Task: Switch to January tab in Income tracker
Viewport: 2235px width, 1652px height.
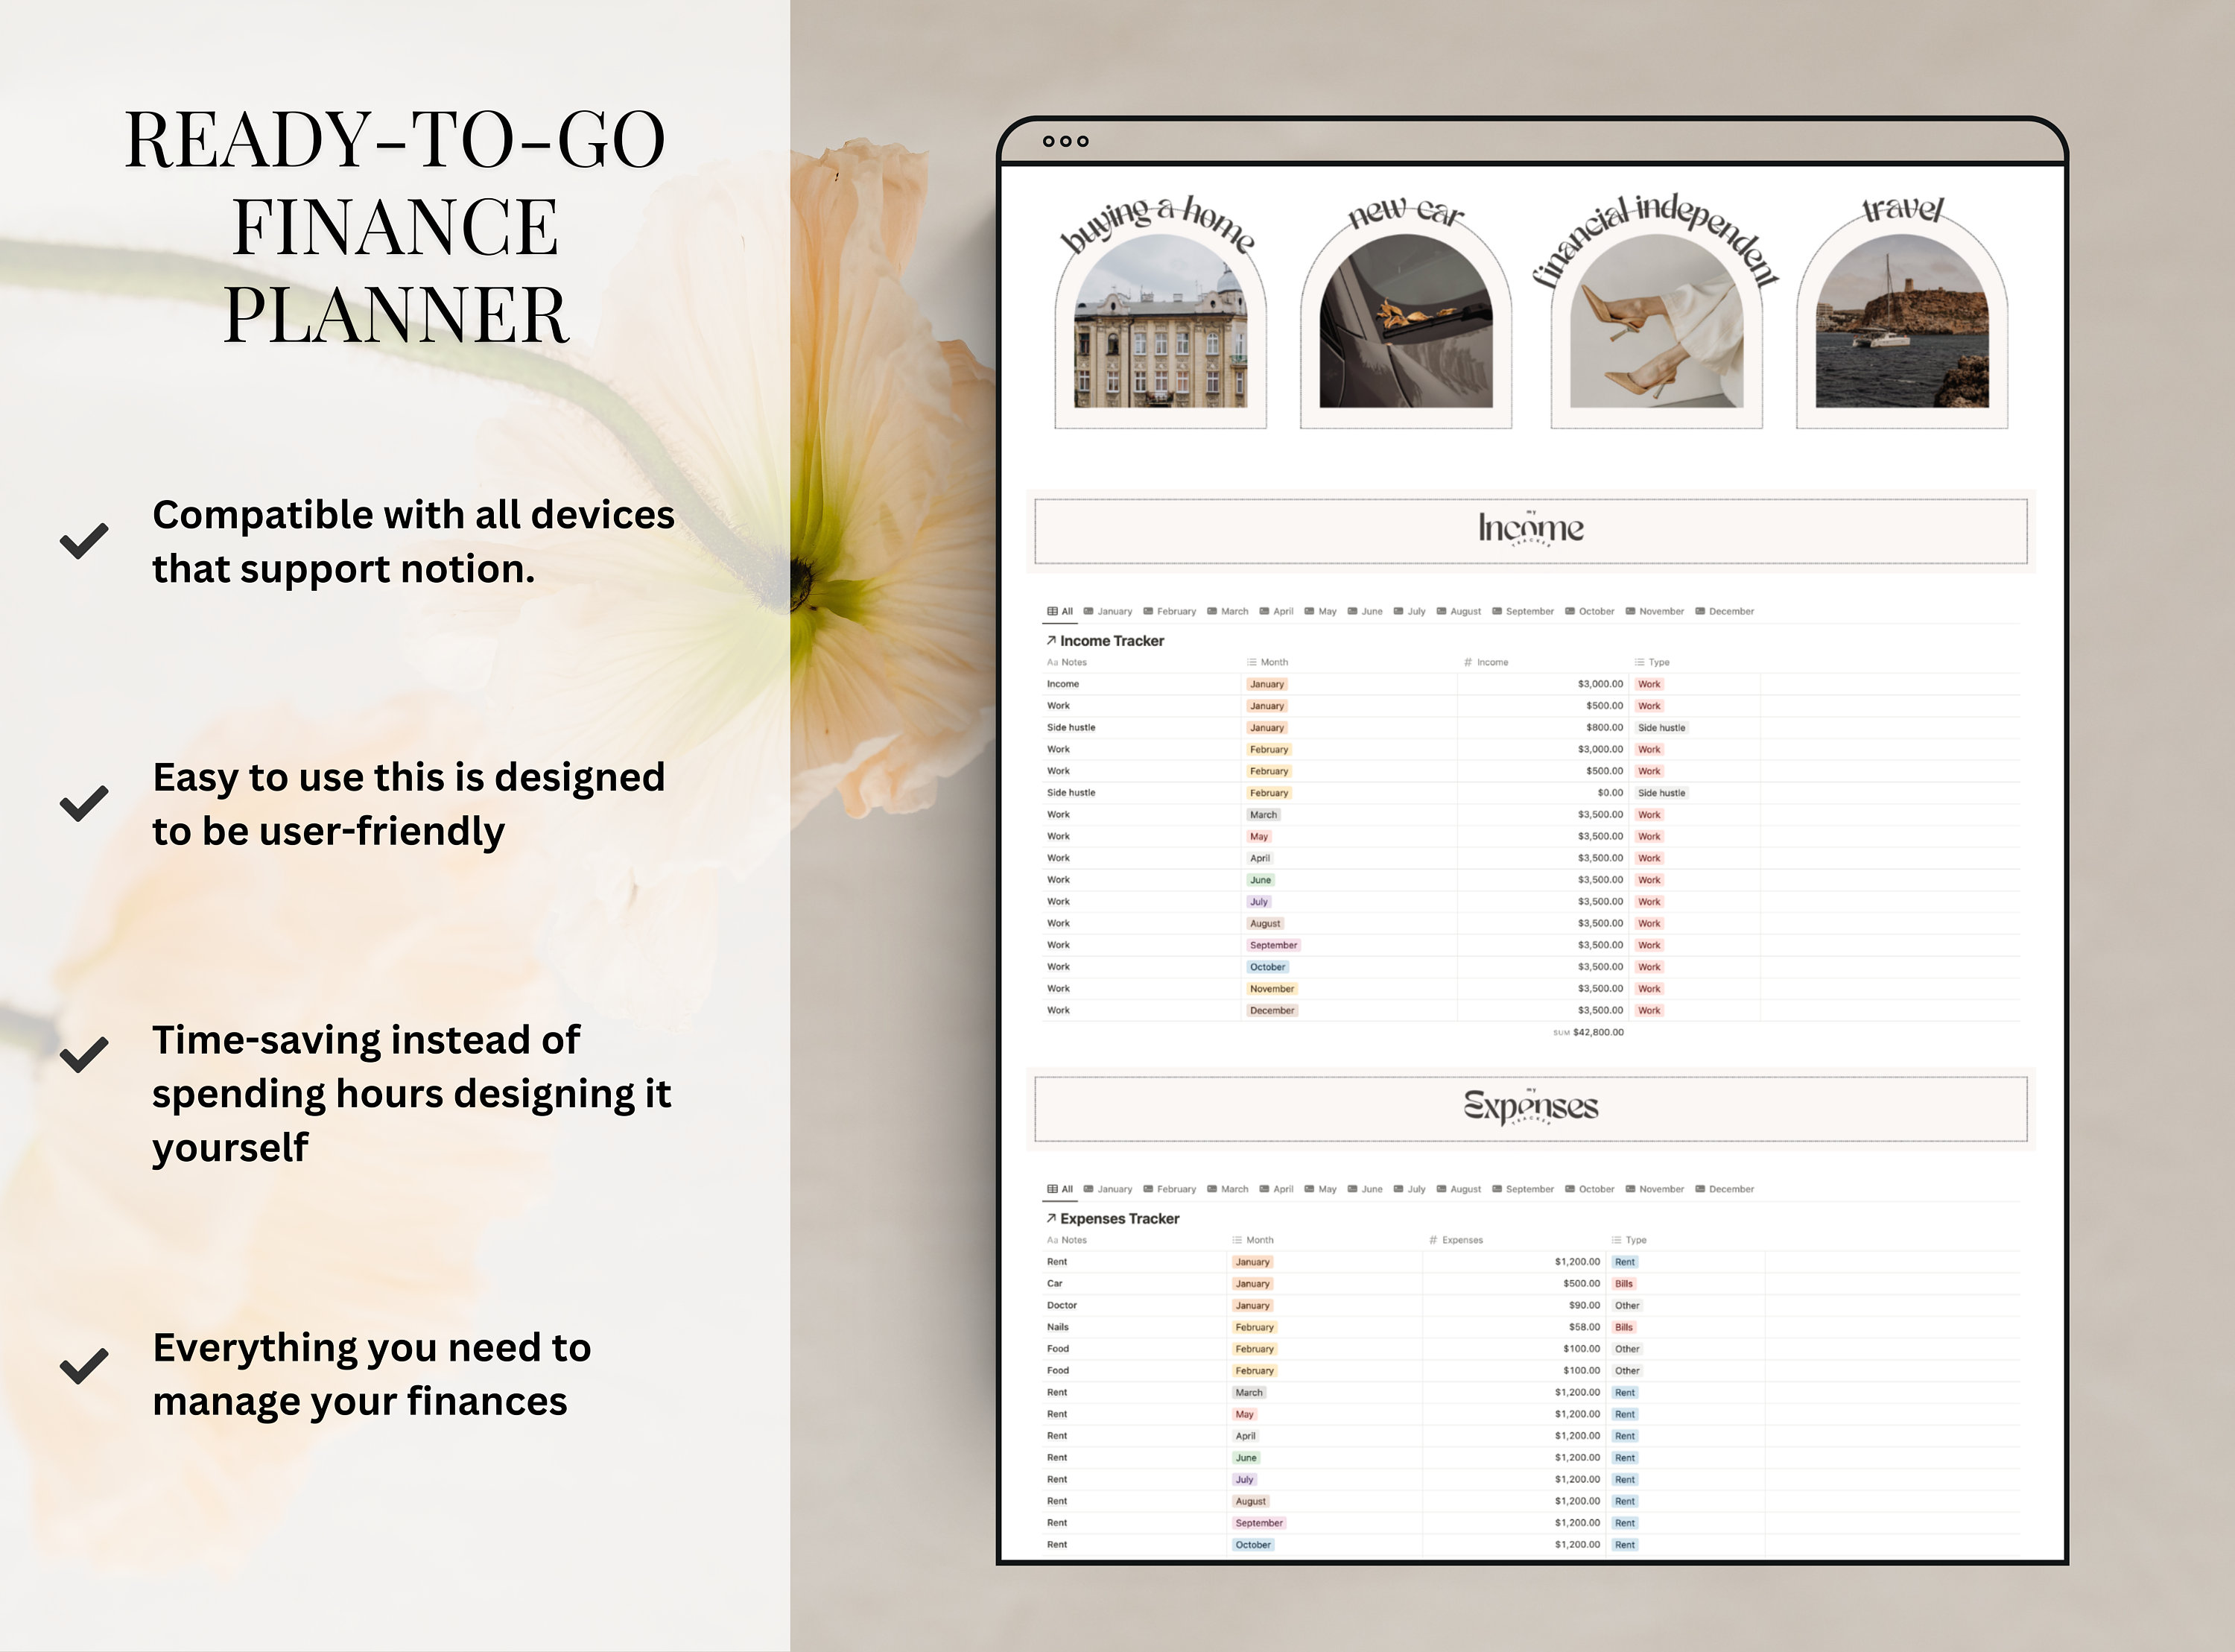Action: click(1108, 611)
